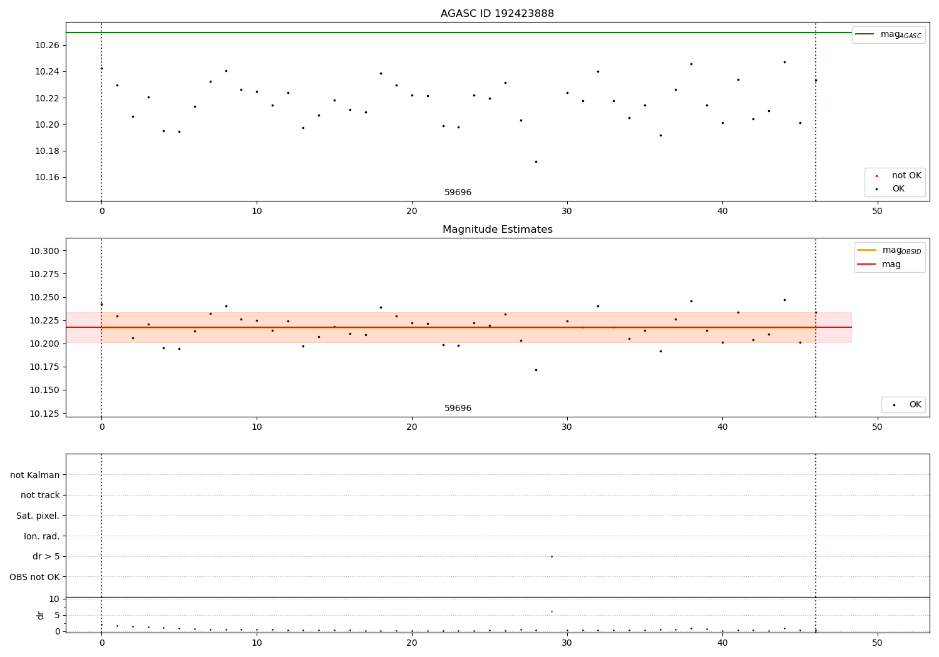Click the black flag dot in 'dr > 5' row
This screenshot has height=657, width=939.
(x=552, y=556)
